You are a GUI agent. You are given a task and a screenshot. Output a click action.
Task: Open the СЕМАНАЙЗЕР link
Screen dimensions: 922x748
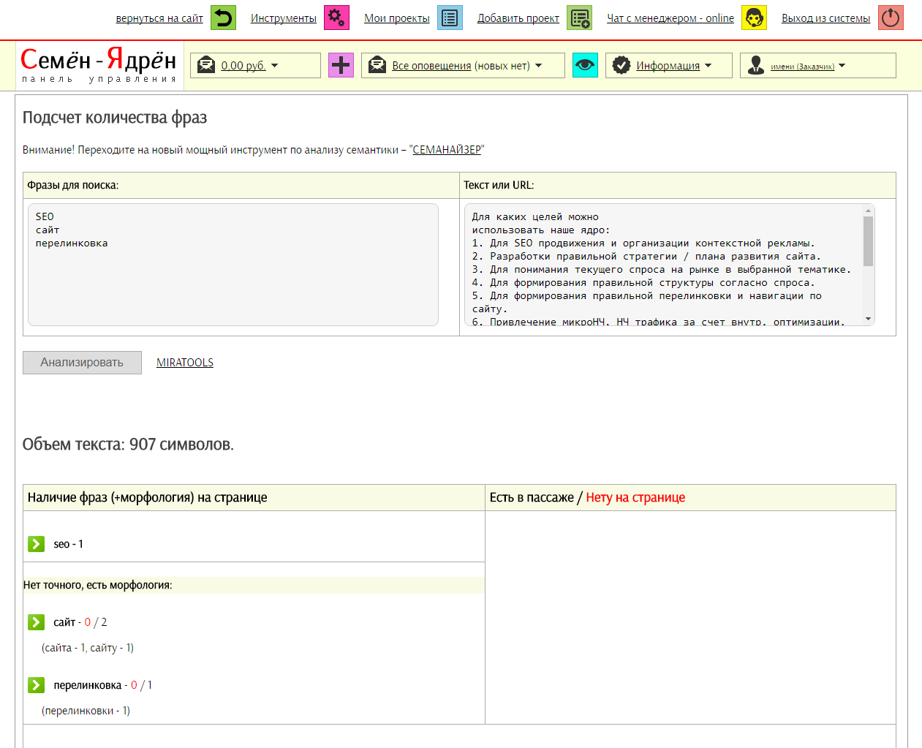[447, 150]
